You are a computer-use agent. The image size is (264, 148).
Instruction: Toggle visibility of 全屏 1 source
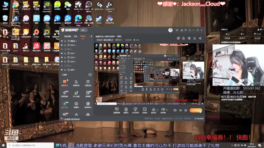tap(62, 70)
